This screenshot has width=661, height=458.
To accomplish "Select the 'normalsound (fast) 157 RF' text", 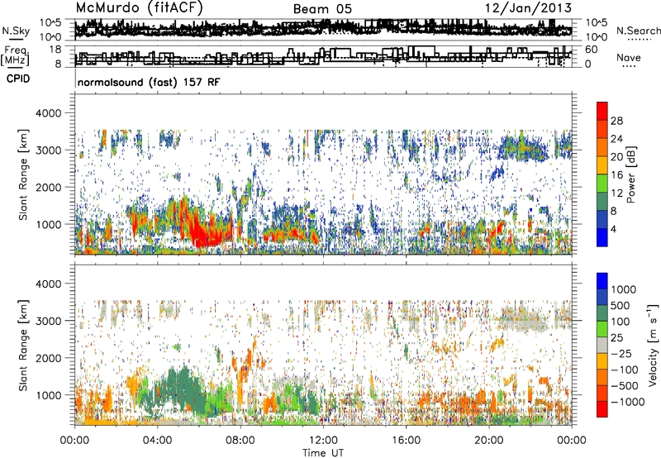I will coord(149,82).
